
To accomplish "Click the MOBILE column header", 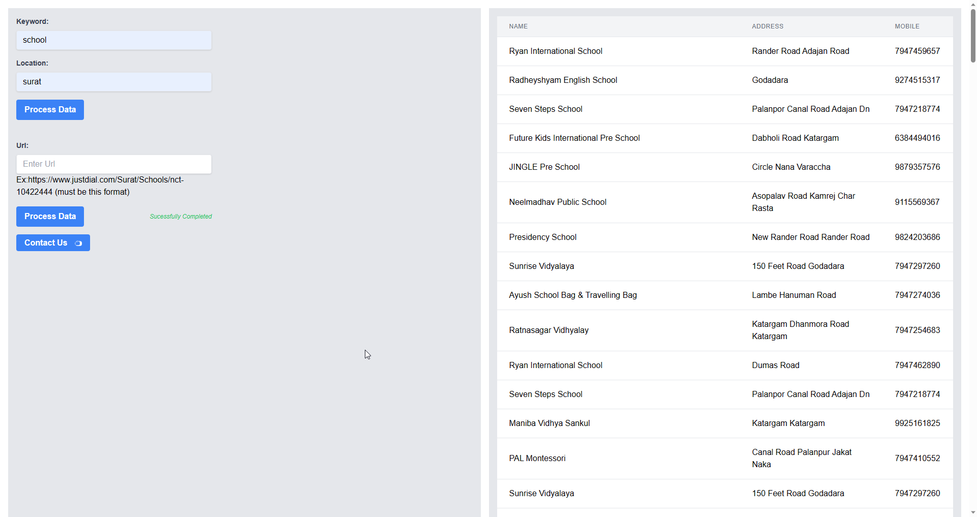I will pos(907,26).
